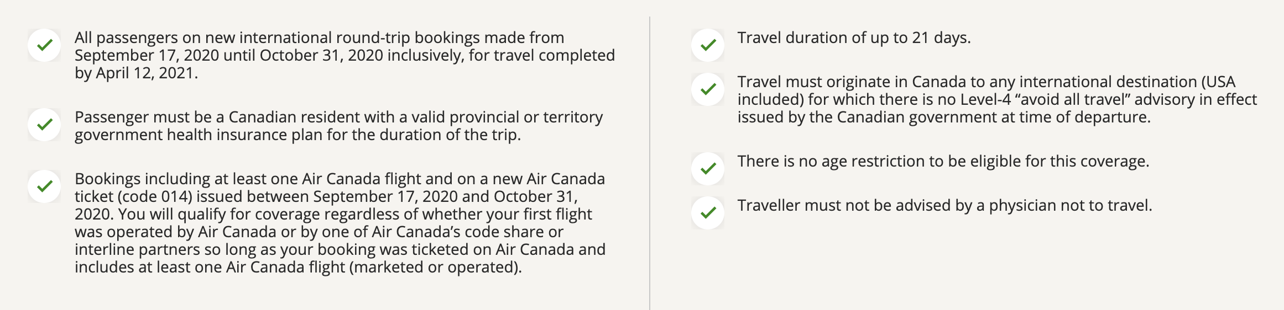Click the 'Traveller must not be advised' sentence
1284x310 pixels.
click(944, 205)
